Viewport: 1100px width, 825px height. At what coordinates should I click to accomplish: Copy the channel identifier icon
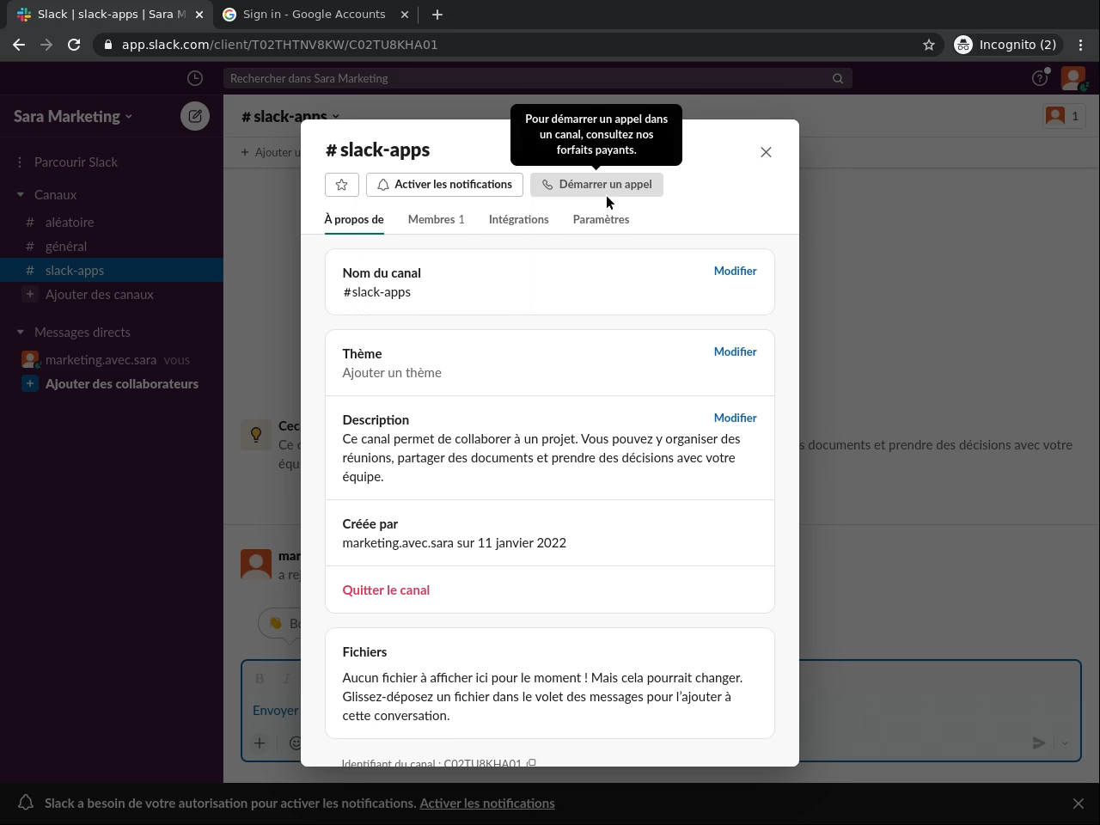[x=531, y=762]
